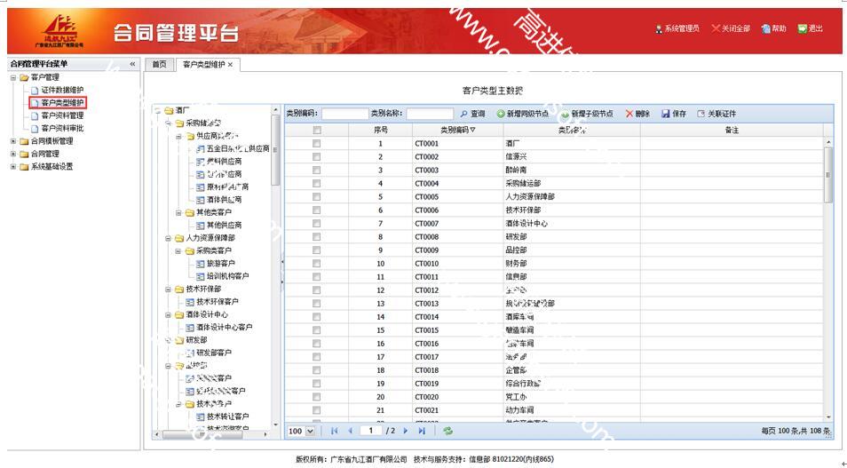This screenshot has width=847, height=468.
Task: Click the green refresh icon in pager
Action: tap(448, 431)
